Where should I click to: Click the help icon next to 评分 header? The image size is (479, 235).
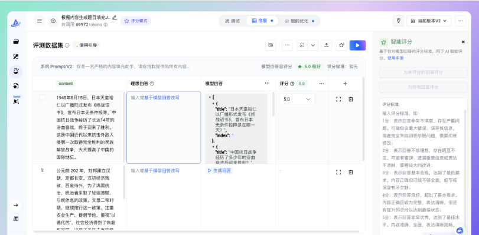point(292,84)
